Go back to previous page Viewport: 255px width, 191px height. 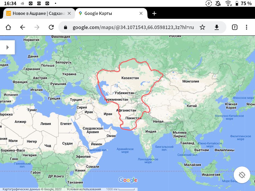pyautogui.click(x=23, y=27)
